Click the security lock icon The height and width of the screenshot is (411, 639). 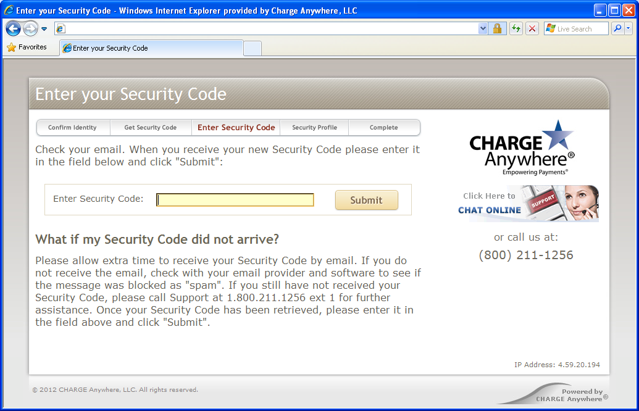tap(497, 29)
